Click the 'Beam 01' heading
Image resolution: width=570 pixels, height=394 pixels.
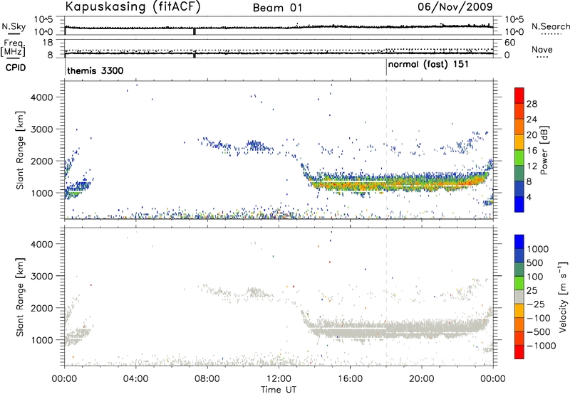pos(278,8)
